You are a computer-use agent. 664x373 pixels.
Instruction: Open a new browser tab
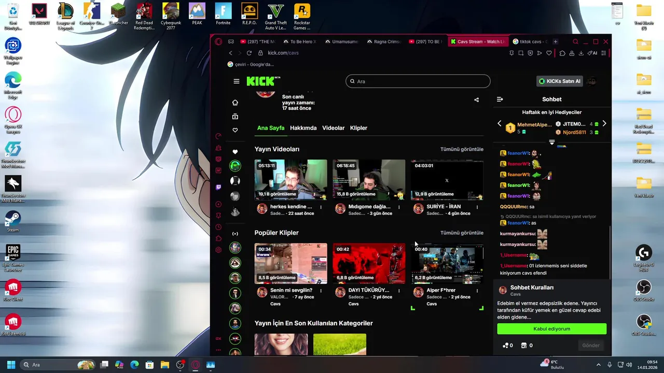555,41
